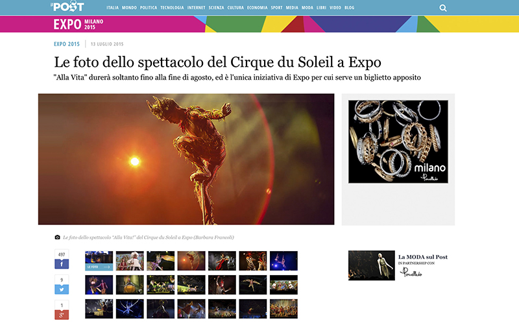
Task: Select the BLOG menu item
Action: pyautogui.click(x=349, y=8)
